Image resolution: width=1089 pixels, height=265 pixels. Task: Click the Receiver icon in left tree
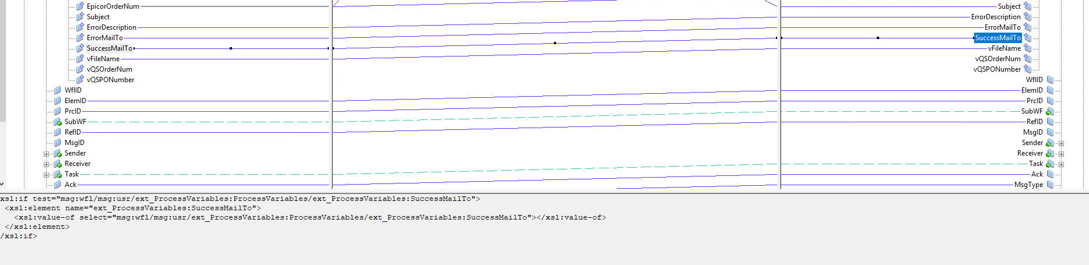coord(58,164)
